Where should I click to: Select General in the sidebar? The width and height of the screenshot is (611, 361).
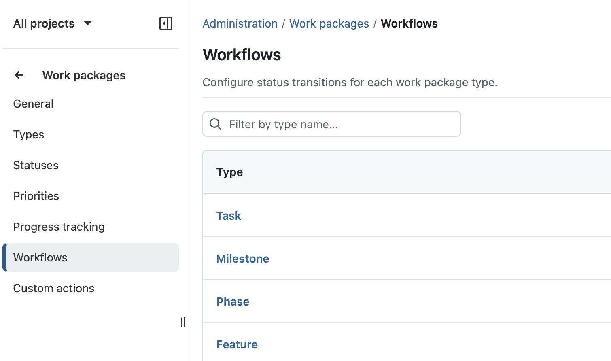click(x=33, y=104)
